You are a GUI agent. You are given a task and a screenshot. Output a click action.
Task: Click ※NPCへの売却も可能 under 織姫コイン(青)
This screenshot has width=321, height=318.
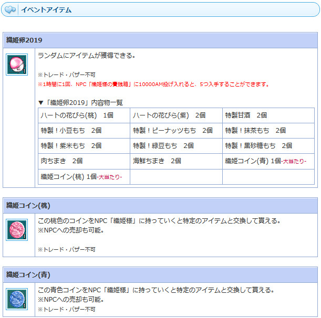71,300
